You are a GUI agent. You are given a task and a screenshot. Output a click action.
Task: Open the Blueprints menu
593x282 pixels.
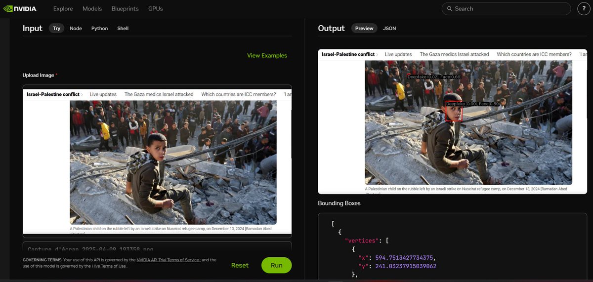click(x=125, y=9)
